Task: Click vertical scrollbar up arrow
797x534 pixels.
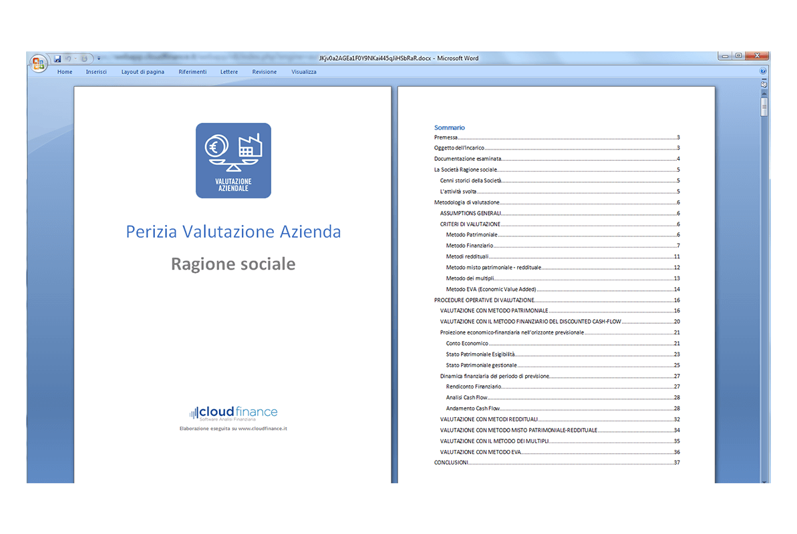Action: click(764, 93)
